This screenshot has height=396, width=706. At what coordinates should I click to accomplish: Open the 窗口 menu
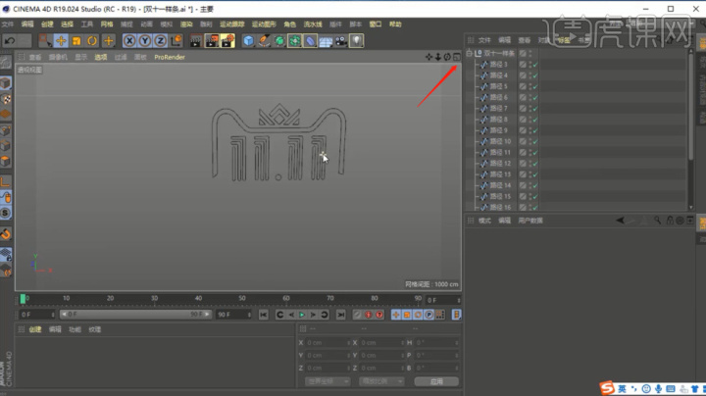[x=375, y=25]
